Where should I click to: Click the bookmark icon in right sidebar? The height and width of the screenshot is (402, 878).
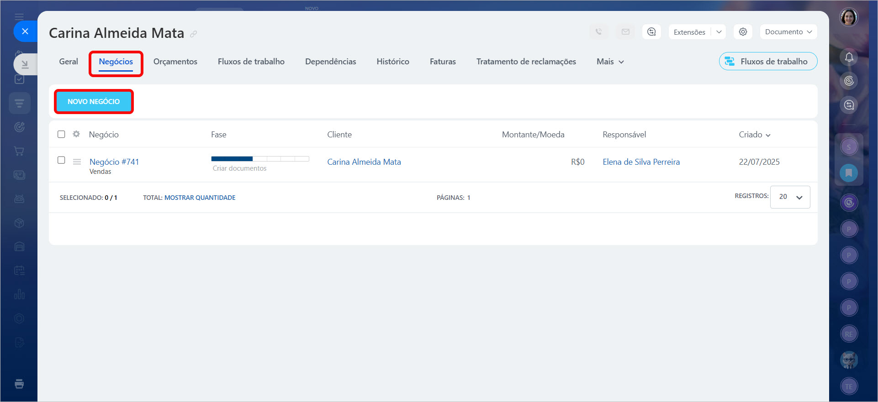tap(849, 173)
